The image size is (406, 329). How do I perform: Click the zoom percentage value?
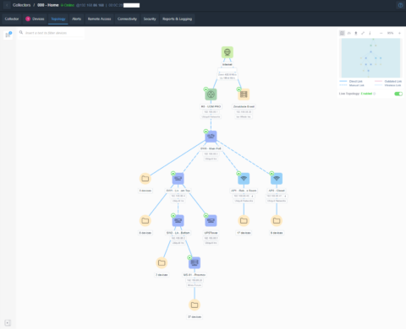pyautogui.click(x=390, y=33)
